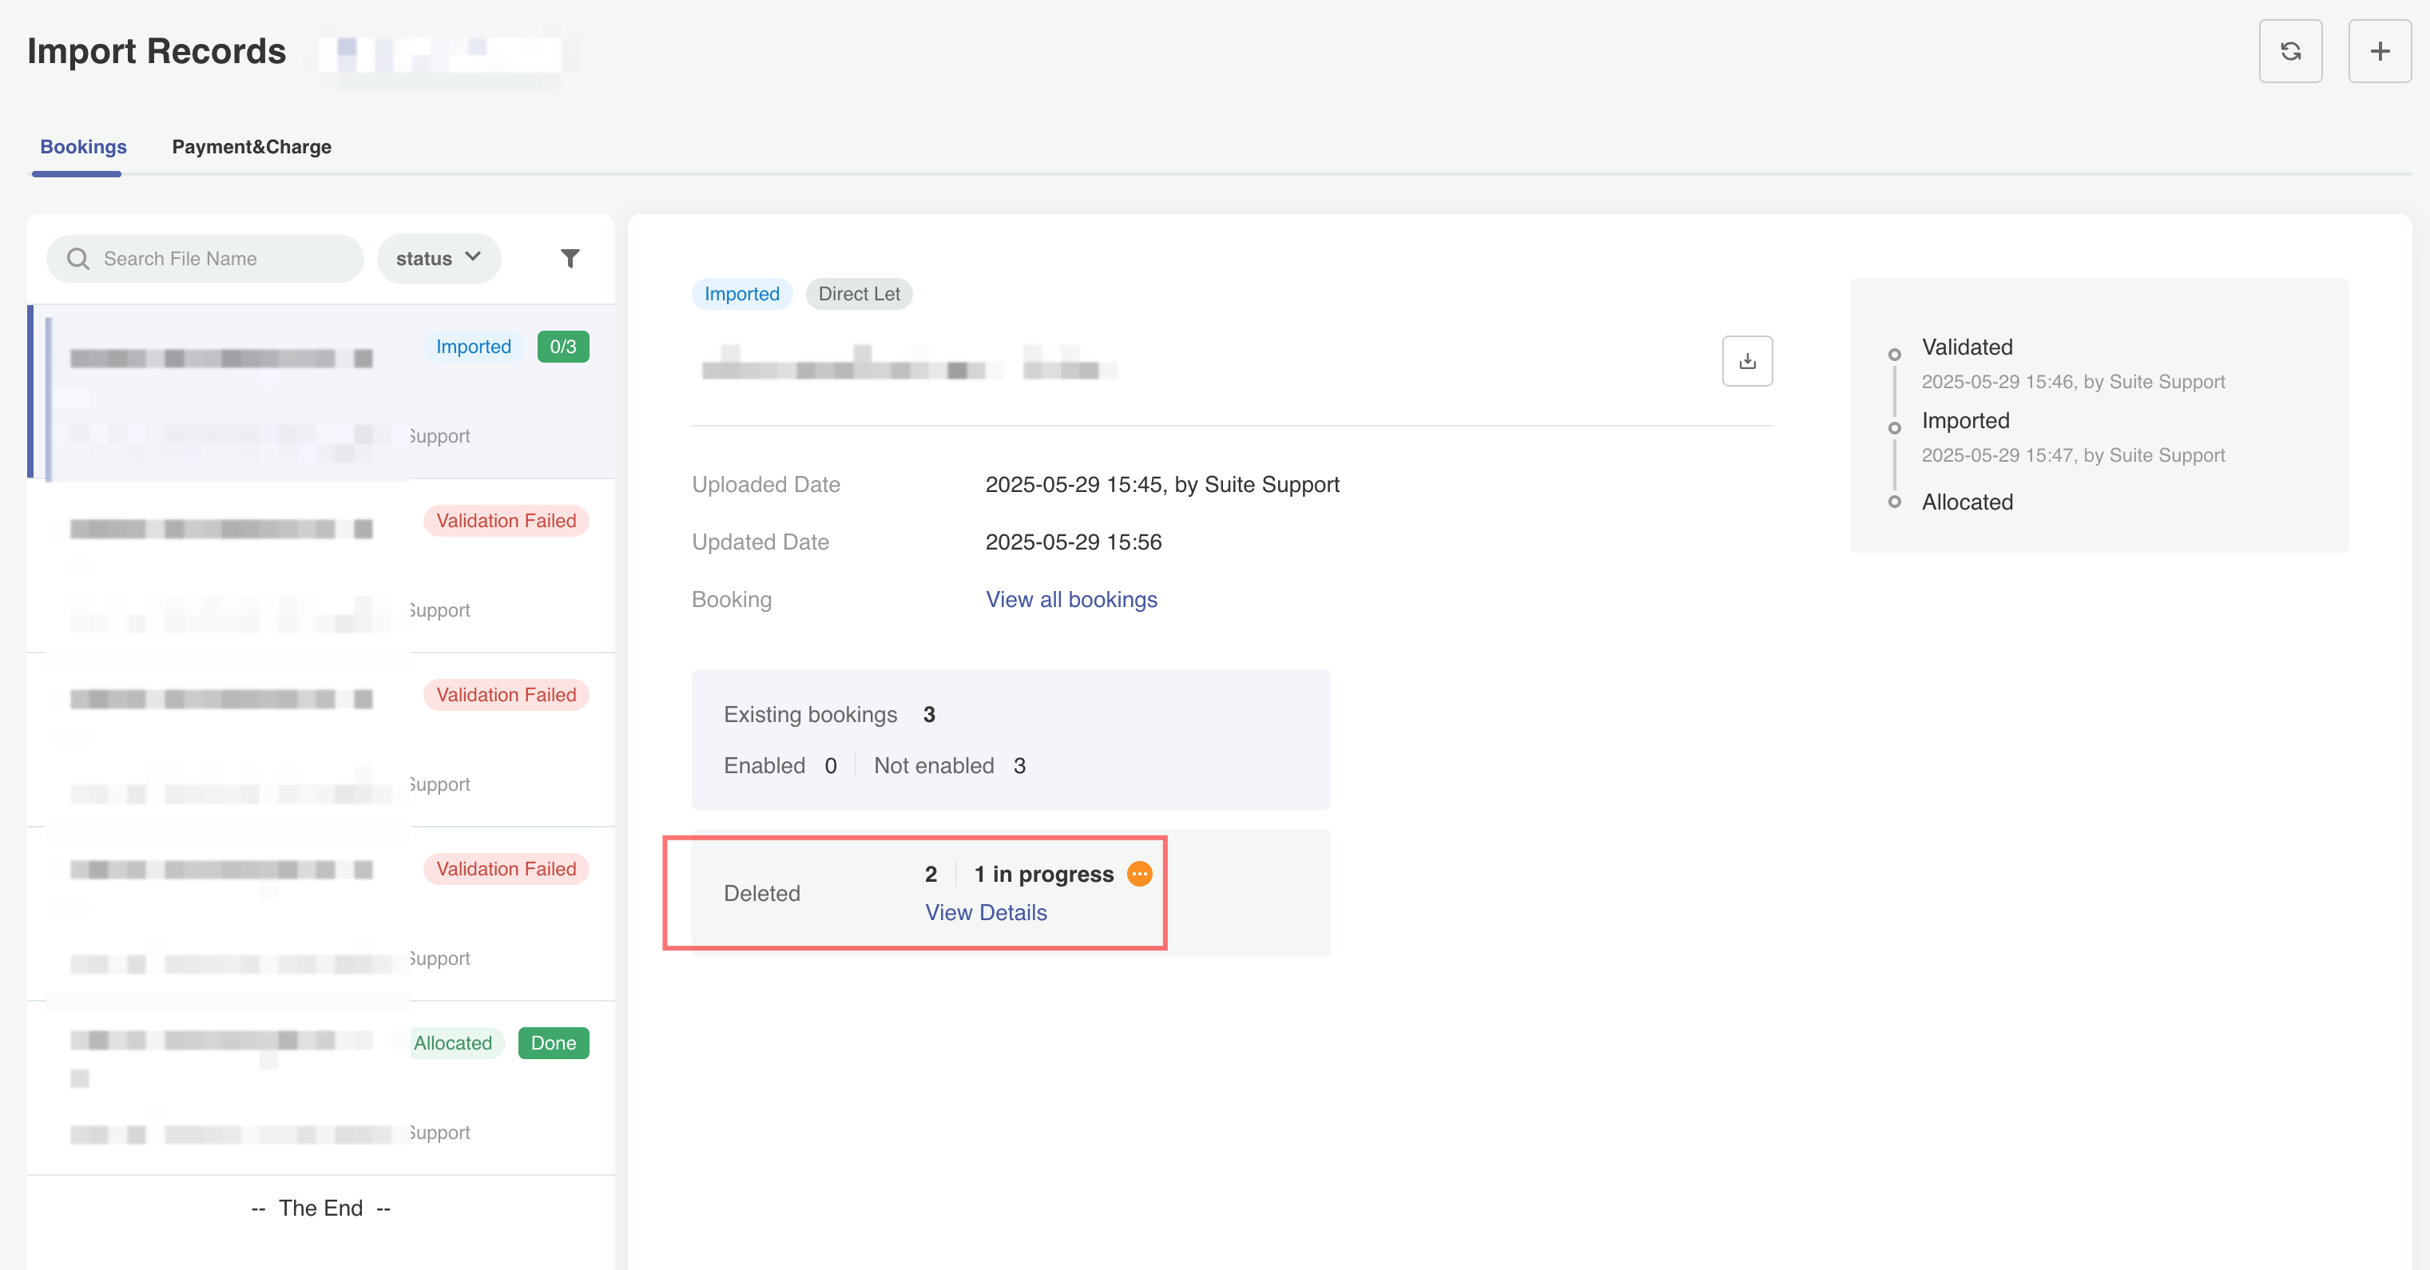
Task: Click the filter funnel icon
Action: tap(570, 259)
